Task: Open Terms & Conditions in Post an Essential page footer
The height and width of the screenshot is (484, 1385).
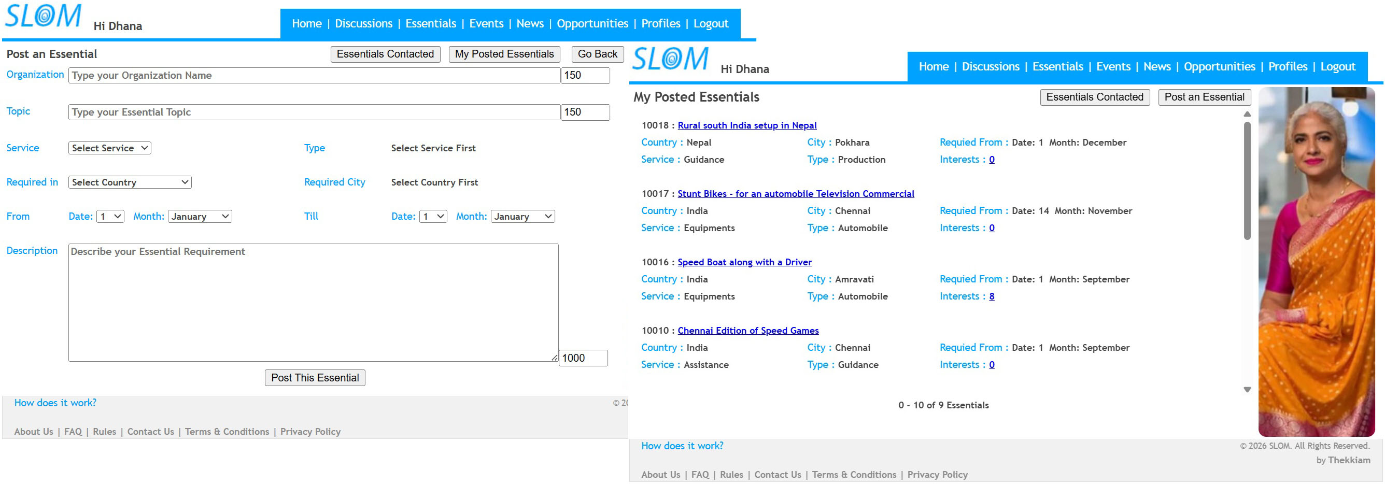Action: tap(227, 432)
